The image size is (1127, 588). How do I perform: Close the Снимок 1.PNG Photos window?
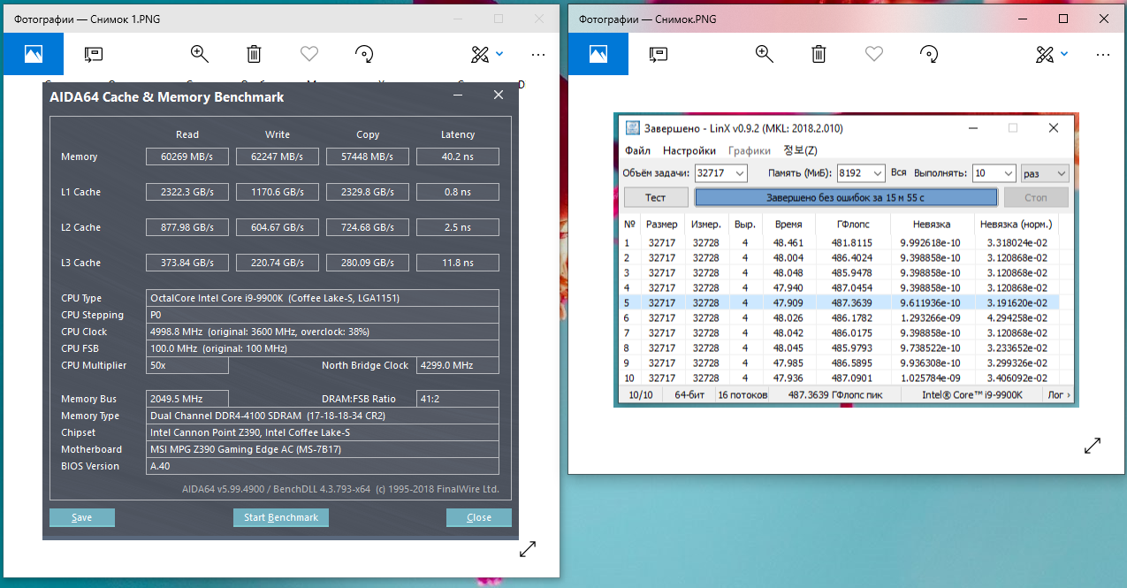pos(538,19)
